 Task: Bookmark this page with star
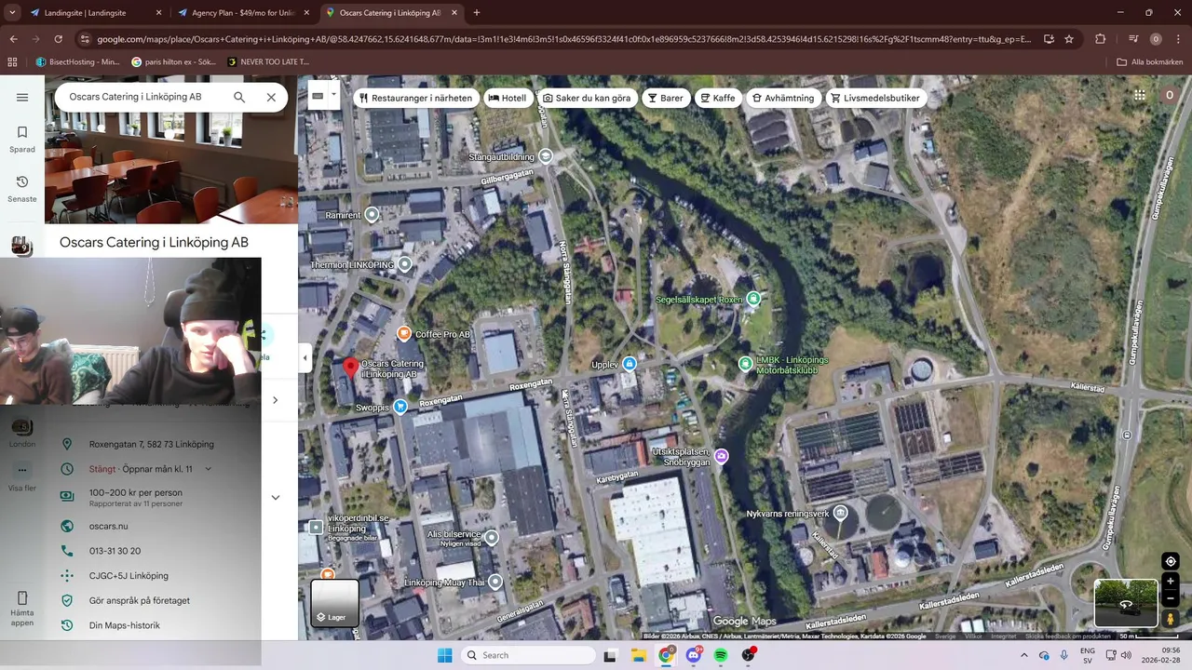pos(1069,39)
